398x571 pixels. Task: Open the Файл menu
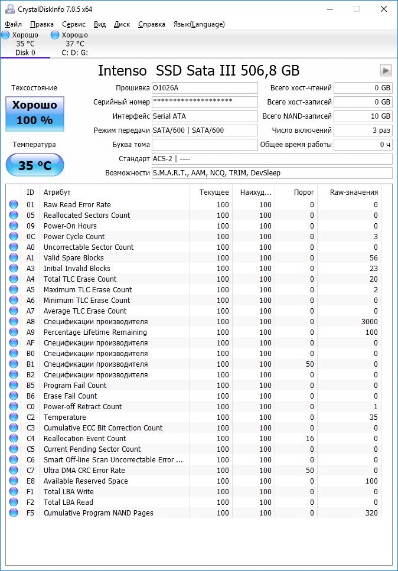13,24
